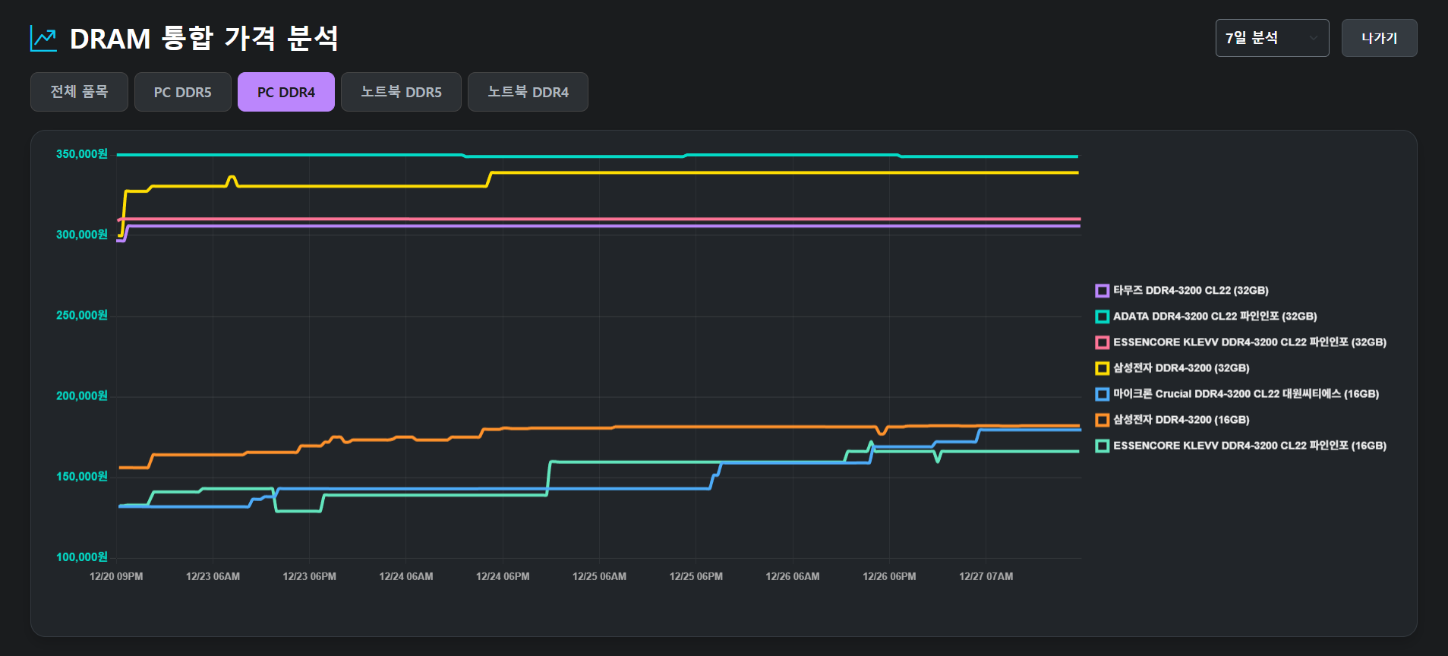Click the 12/24 06PM x-axis label
The height and width of the screenshot is (656, 1448).
[x=503, y=576]
